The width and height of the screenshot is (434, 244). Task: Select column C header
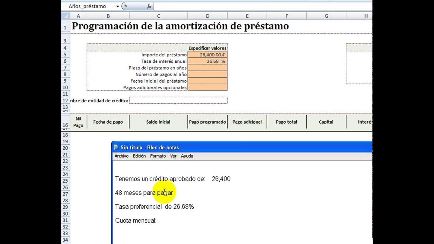(158, 16)
